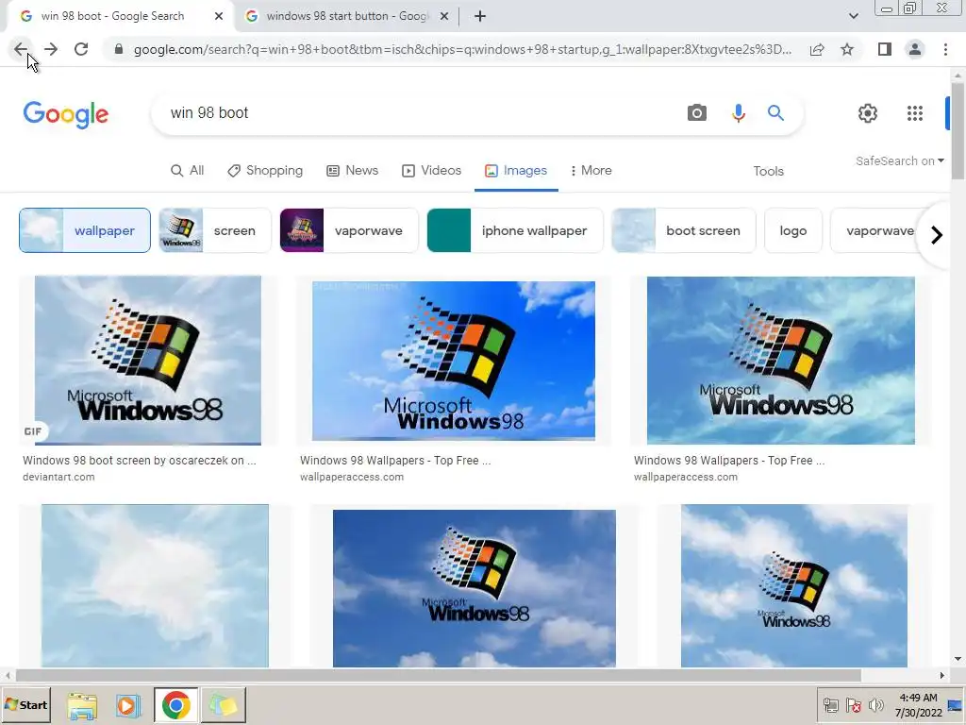This screenshot has height=725, width=966.
Task: Select the Images tab
Action: coord(516,171)
